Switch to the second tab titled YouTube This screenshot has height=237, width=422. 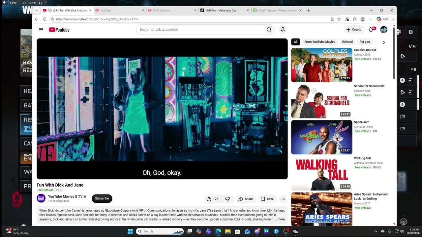coord(119,10)
